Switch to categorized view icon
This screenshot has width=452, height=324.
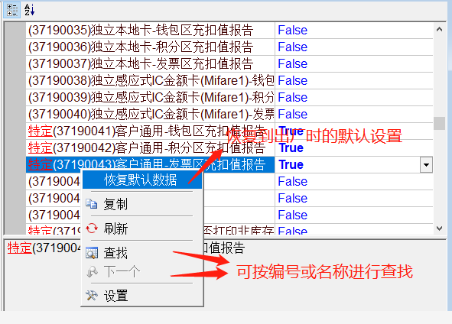tap(11, 10)
